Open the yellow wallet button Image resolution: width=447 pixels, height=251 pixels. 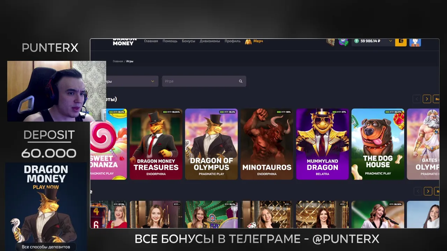click(401, 42)
